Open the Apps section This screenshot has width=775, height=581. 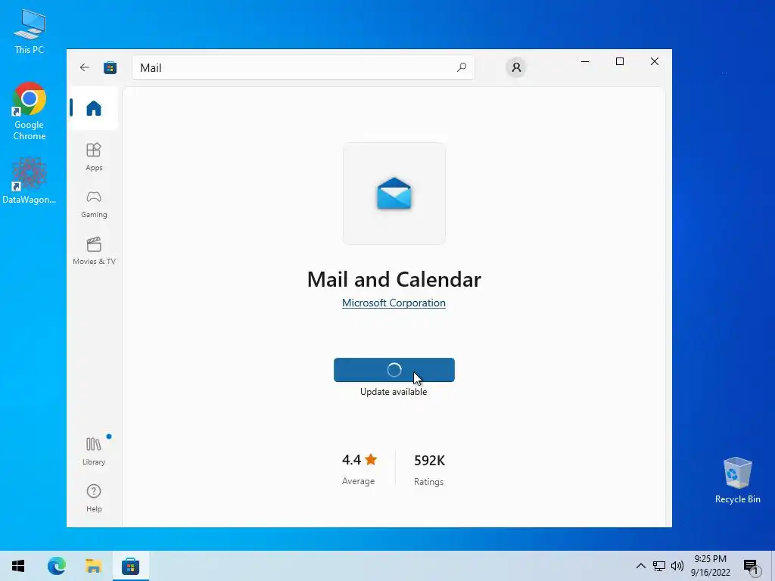pos(93,157)
